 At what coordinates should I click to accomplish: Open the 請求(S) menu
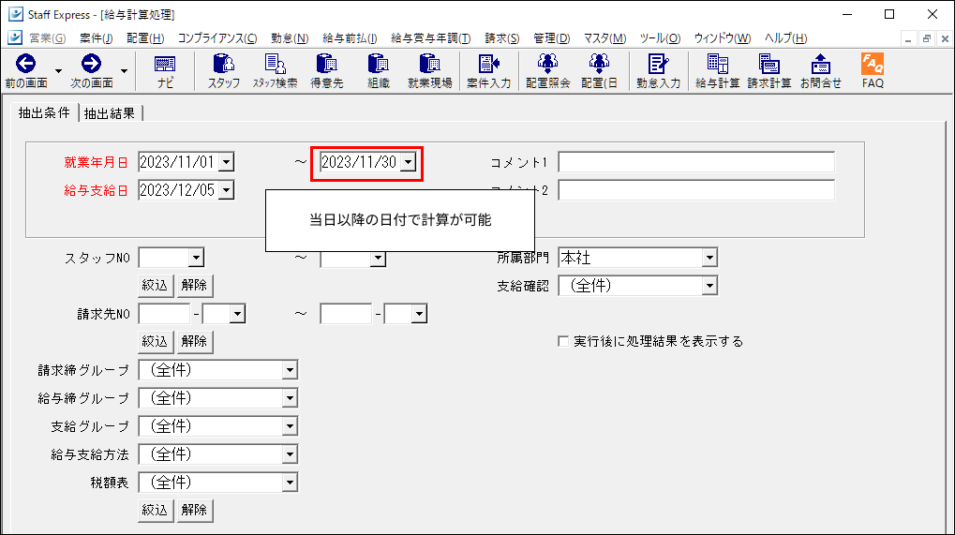502,38
